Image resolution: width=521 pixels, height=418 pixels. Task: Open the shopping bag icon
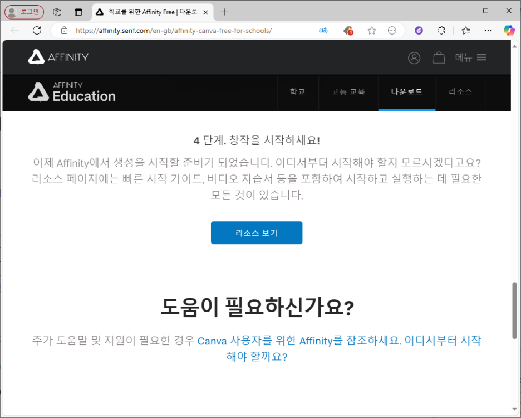439,57
